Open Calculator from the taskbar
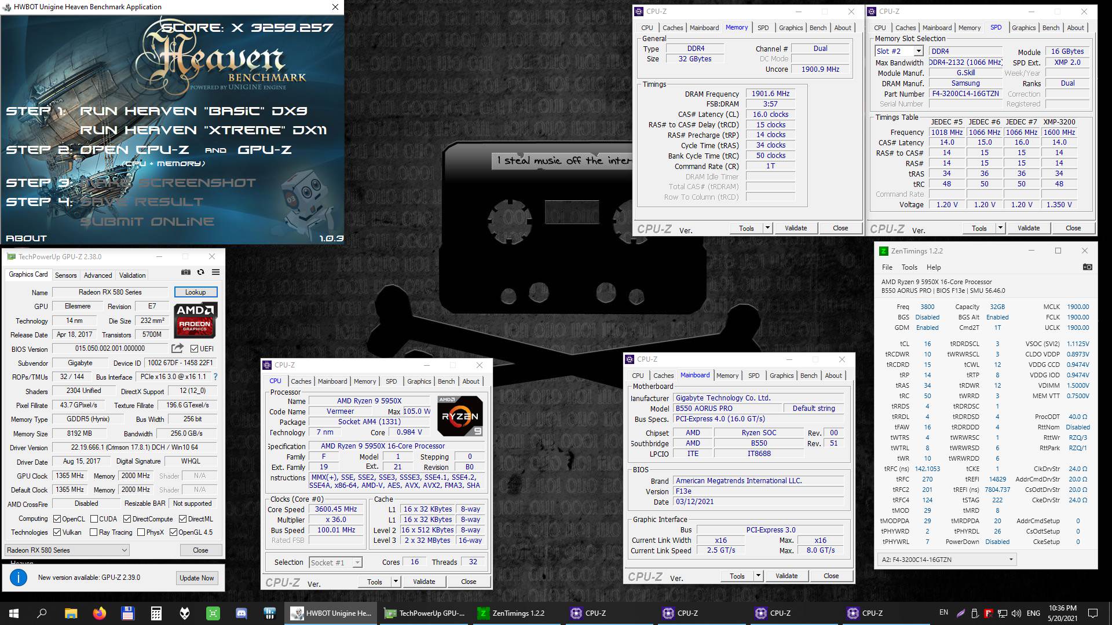The image size is (1112, 625). coord(156,613)
